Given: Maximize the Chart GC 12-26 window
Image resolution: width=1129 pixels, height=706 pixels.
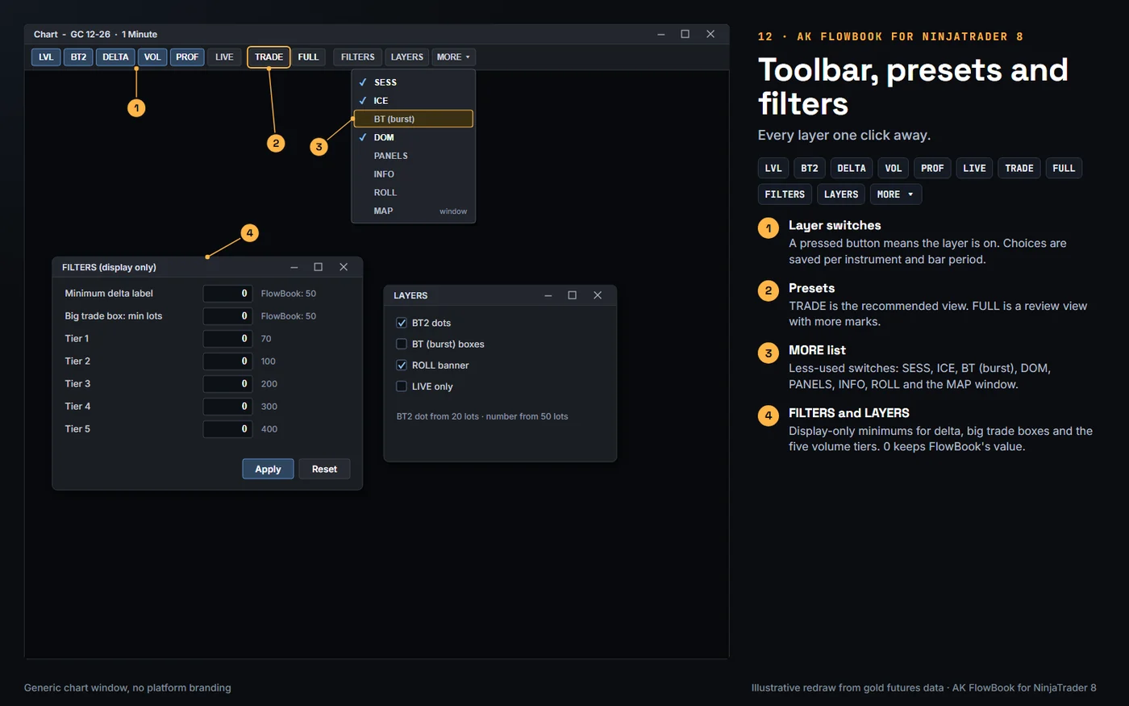Looking at the screenshot, I should pyautogui.click(x=685, y=34).
